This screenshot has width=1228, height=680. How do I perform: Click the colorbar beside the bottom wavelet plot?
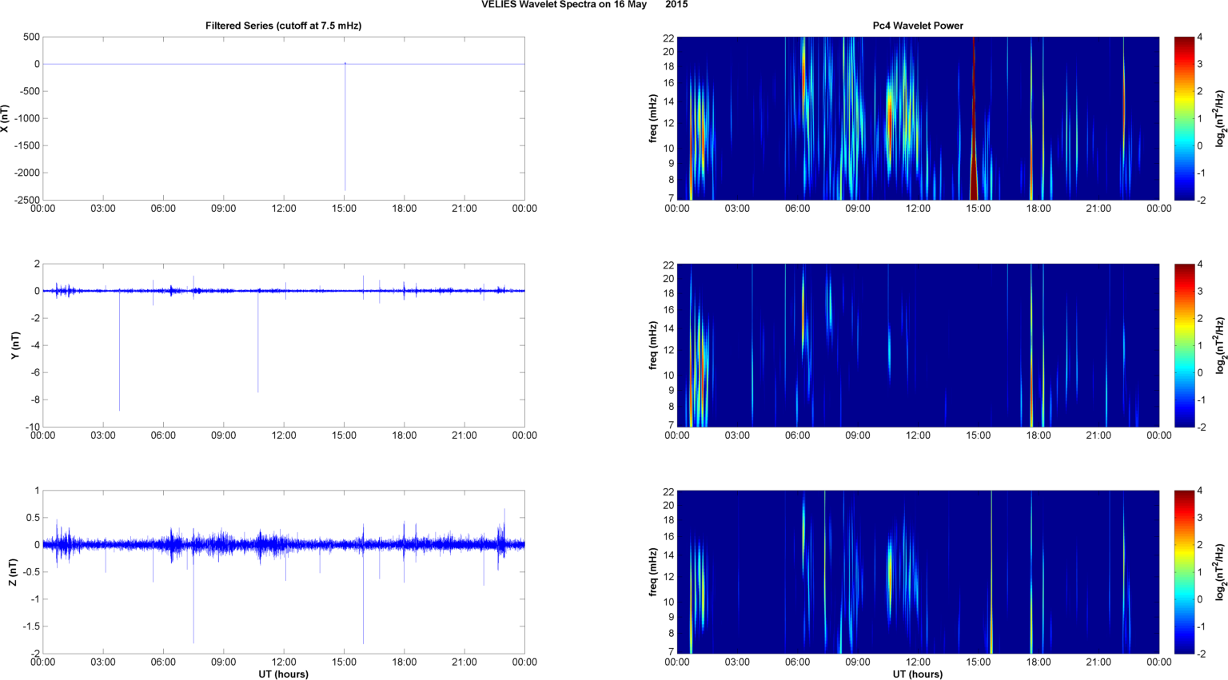click(1184, 572)
